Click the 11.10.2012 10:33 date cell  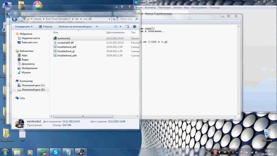(x=115, y=42)
